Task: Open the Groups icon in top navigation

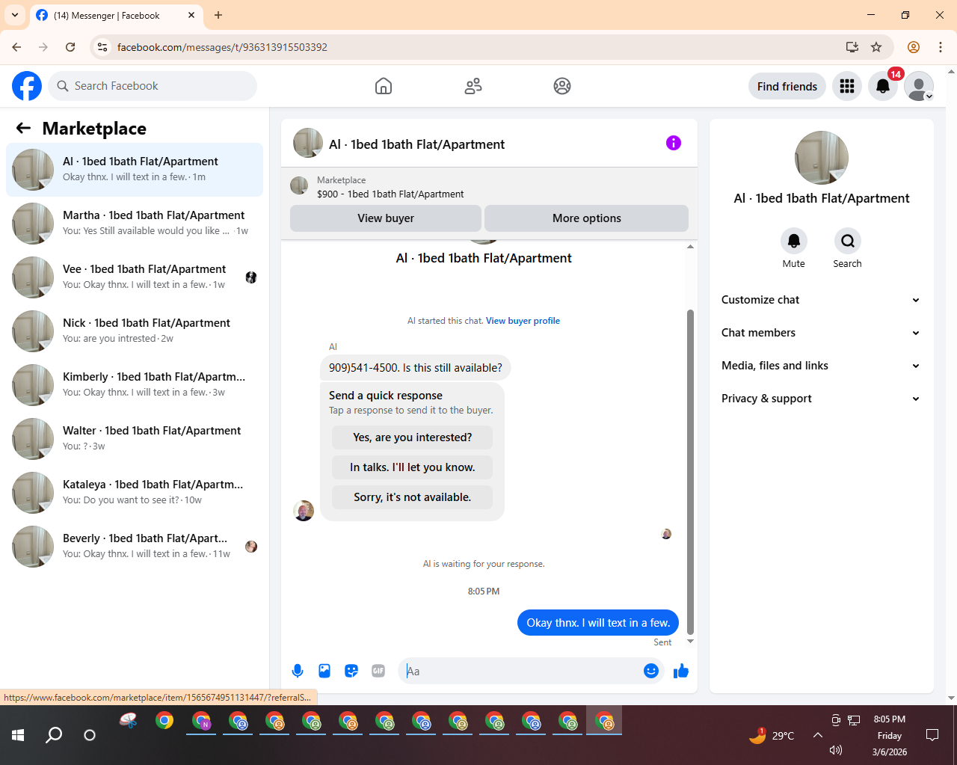Action: (562, 86)
